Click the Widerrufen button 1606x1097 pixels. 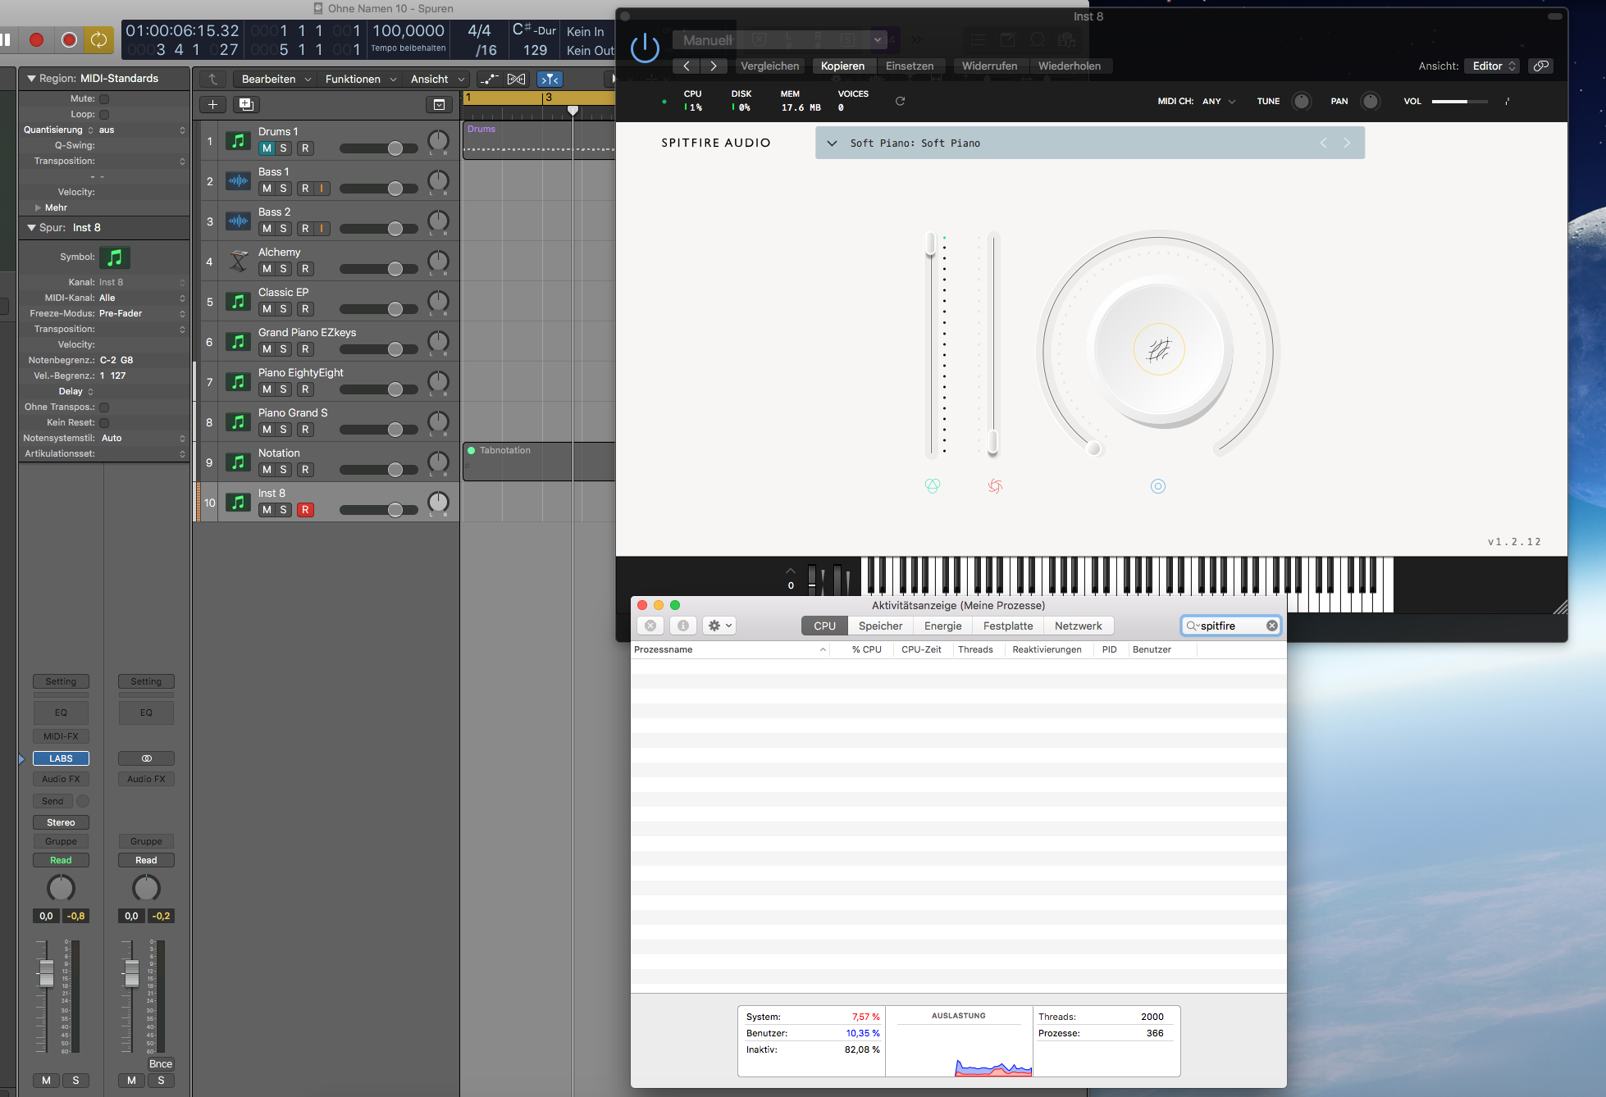click(989, 66)
